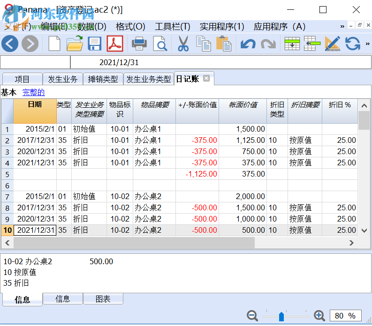
Task: Click the 日期 column header
Action: point(35,111)
